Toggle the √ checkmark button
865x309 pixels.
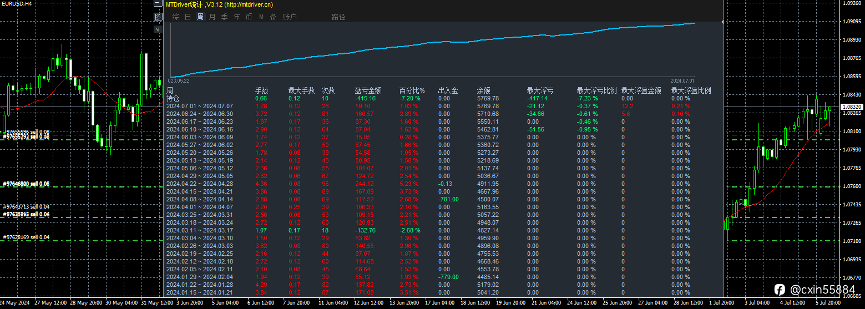158,29
